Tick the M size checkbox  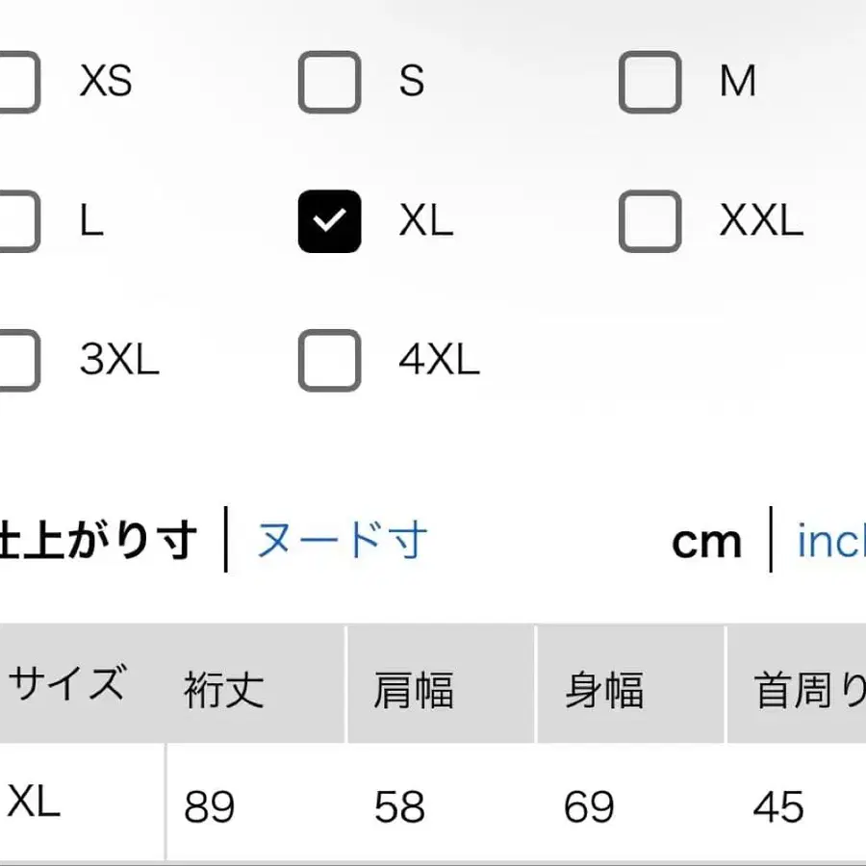pyautogui.click(x=649, y=82)
